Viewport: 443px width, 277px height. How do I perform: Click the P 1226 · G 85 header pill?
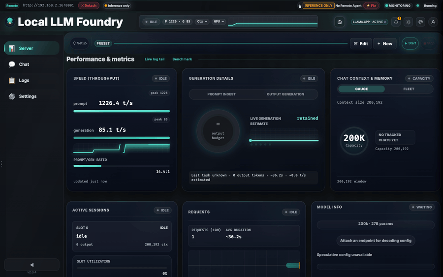(177, 22)
